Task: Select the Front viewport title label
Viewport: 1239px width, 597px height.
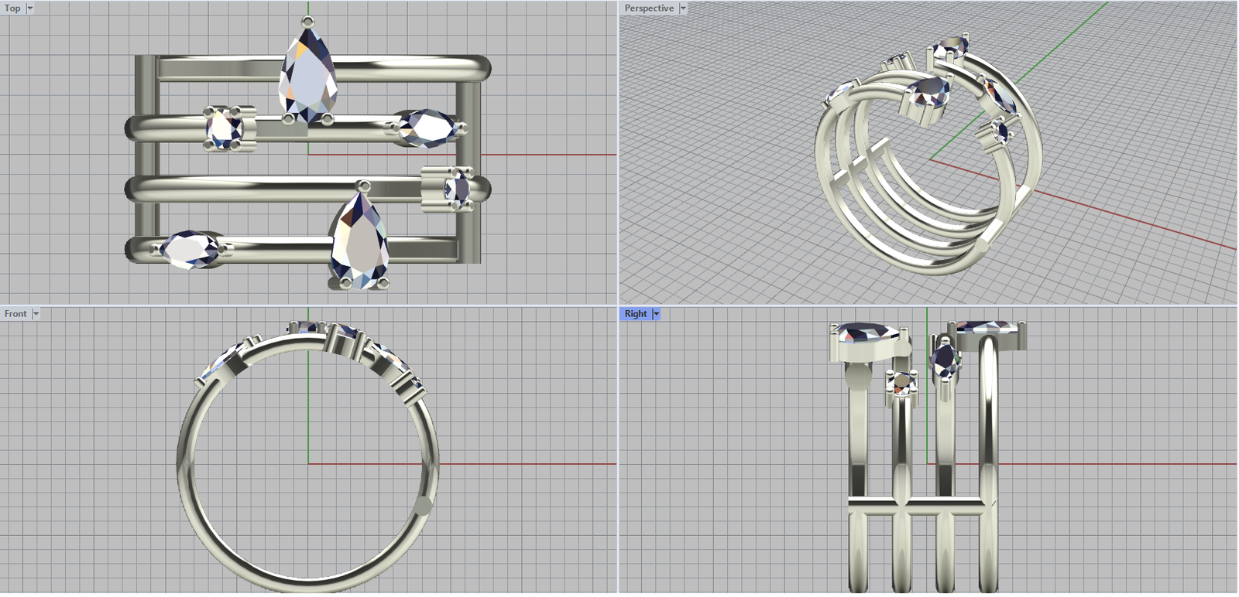Action: tap(15, 313)
